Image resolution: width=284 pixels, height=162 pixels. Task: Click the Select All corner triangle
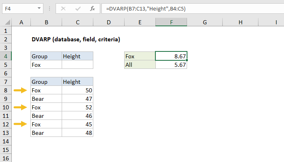click(x=8, y=22)
